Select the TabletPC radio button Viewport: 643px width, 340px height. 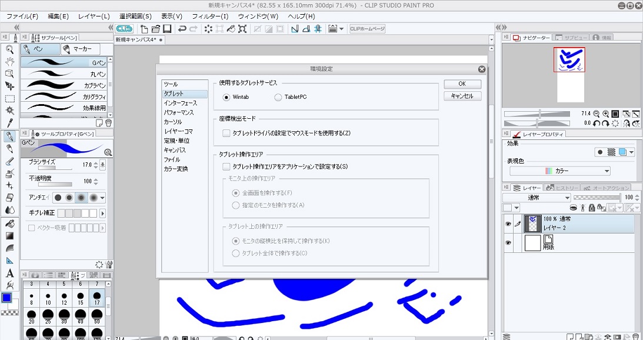point(278,97)
